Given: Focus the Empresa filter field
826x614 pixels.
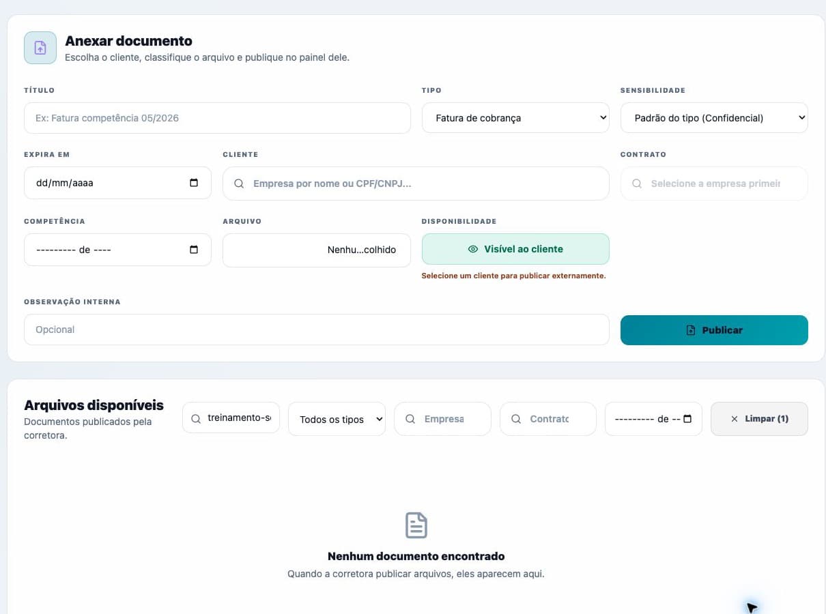Looking at the screenshot, I should click(x=442, y=419).
